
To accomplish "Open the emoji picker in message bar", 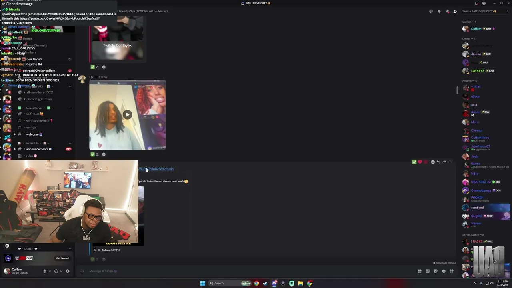I will 444,271.
